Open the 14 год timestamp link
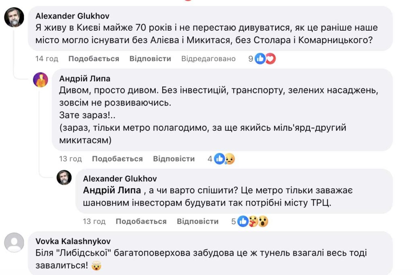This screenshot has height=275, width=412. (47, 59)
